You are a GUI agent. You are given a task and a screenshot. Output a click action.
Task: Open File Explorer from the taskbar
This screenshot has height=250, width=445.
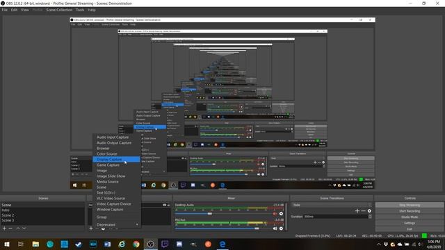[35, 244]
